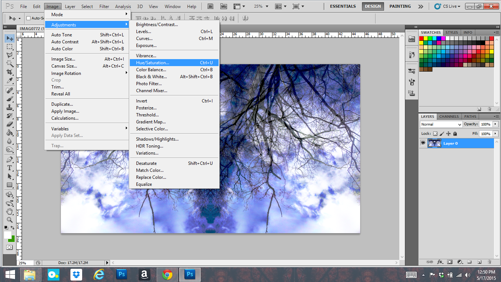
Task: Select the Spot Healing Brush tool
Action: 10,90
